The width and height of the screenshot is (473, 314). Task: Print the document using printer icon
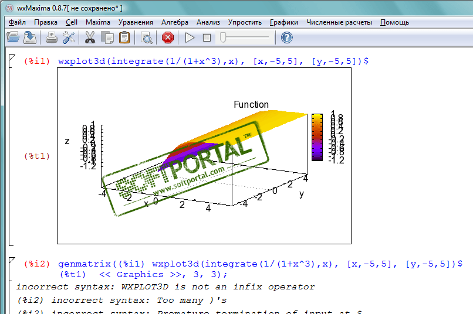click(52, 37)
